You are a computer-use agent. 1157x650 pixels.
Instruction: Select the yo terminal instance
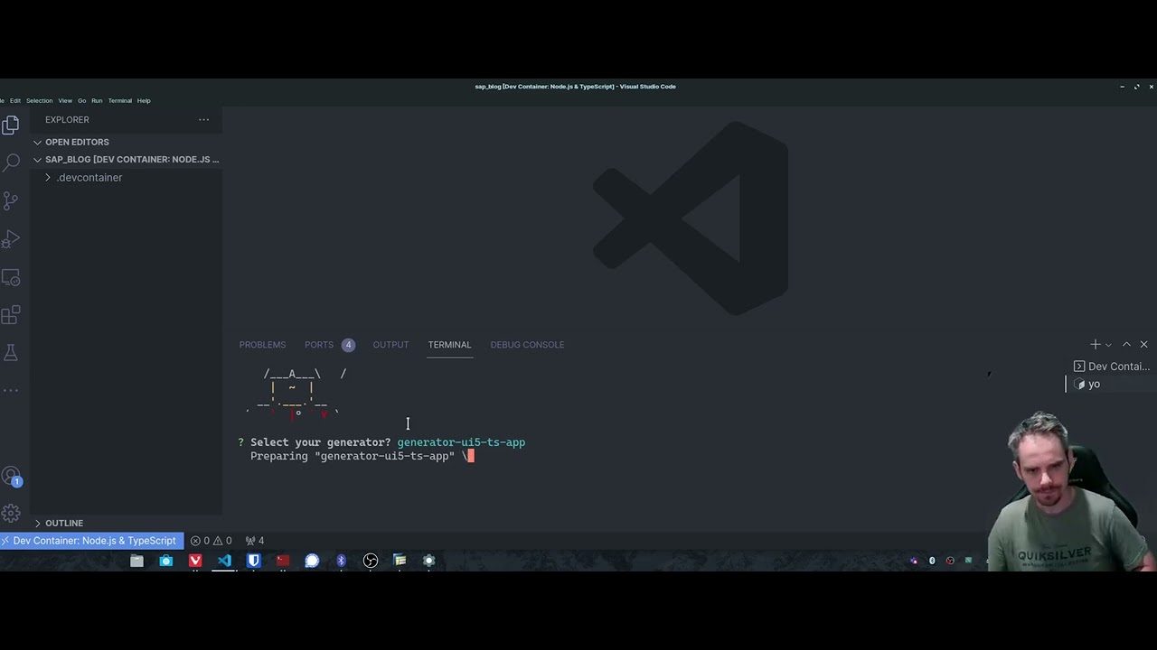(x=1112, y=384)
